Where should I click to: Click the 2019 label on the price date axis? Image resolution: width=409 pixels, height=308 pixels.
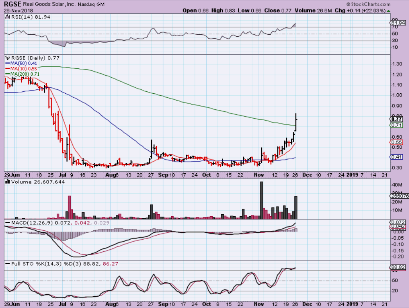(352, 175)
